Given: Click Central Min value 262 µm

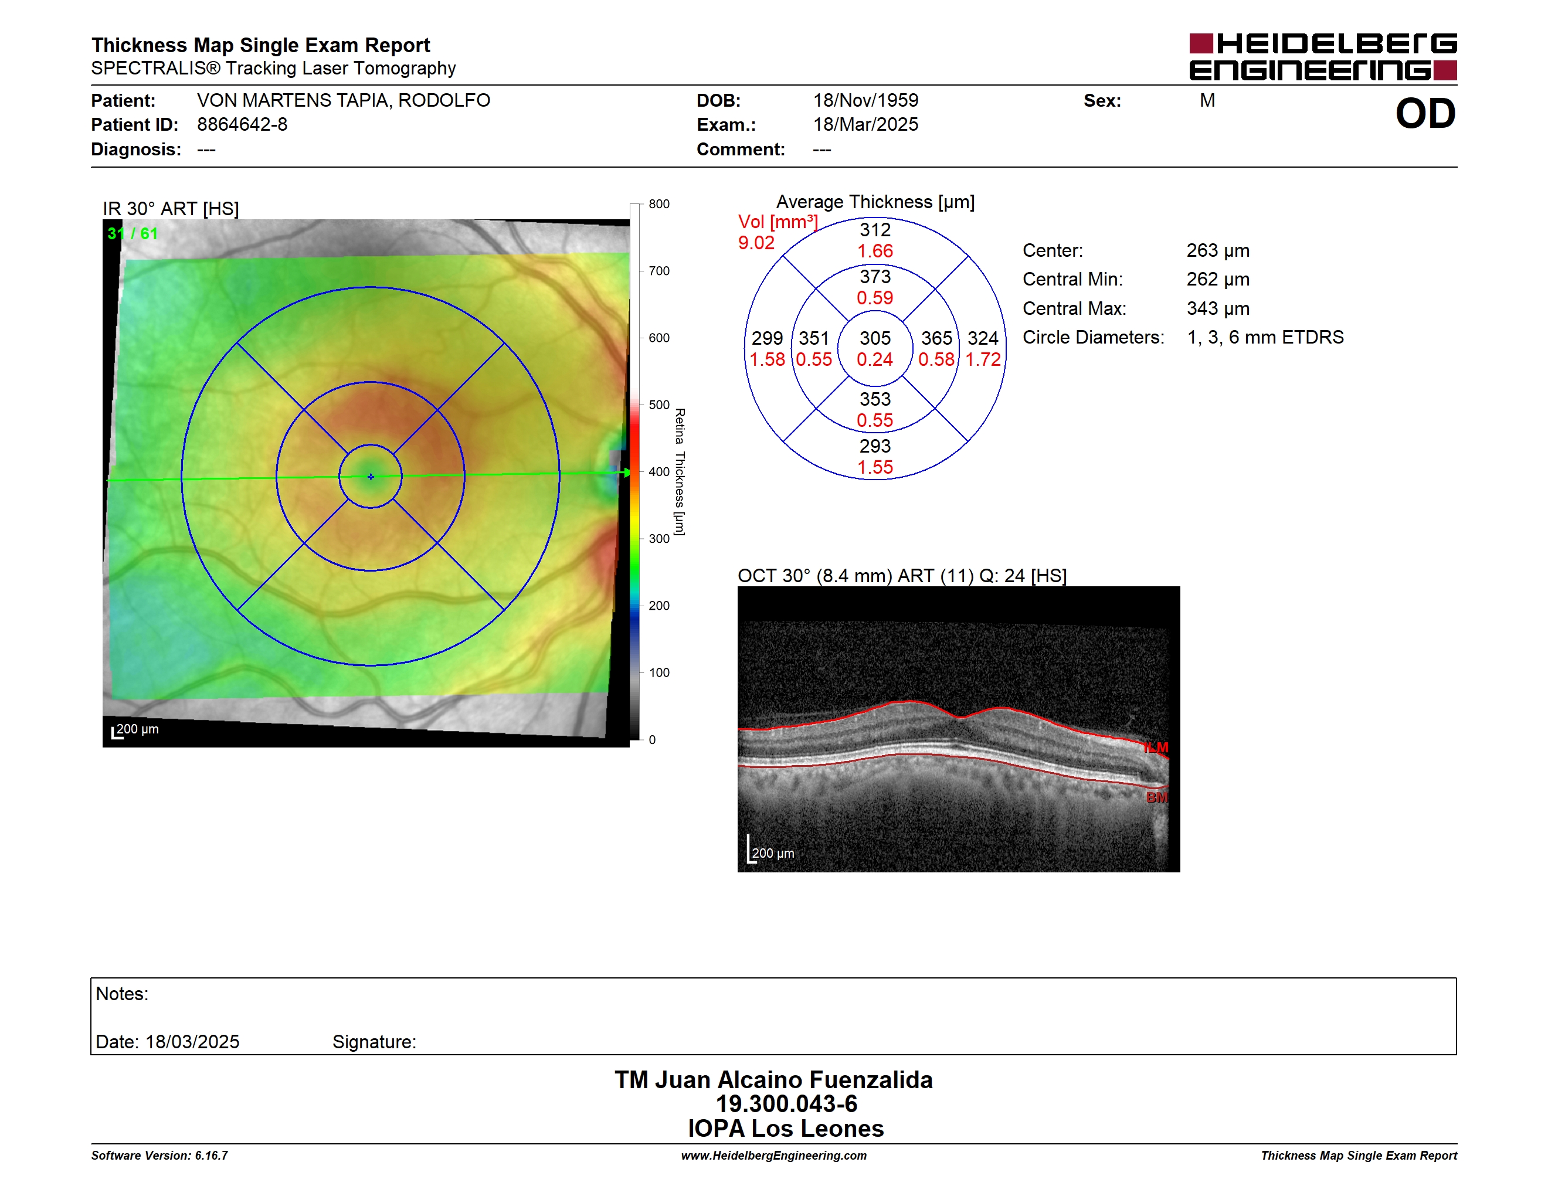Looking at the screenshot, I should coord(1218,279).
